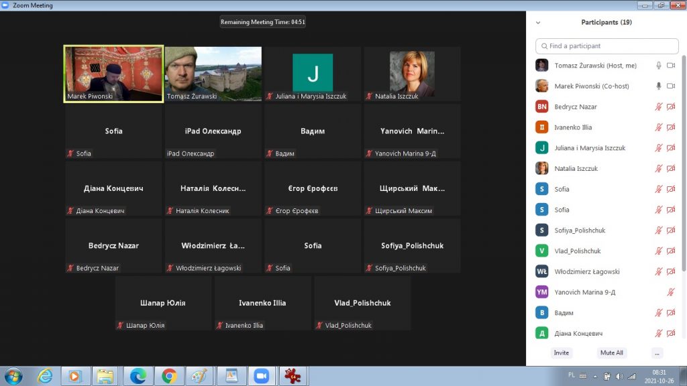Select Sofiya_Polishchuk entry in participants list
The height and width of the screenshot is (386, 687).
coord(580,231)
